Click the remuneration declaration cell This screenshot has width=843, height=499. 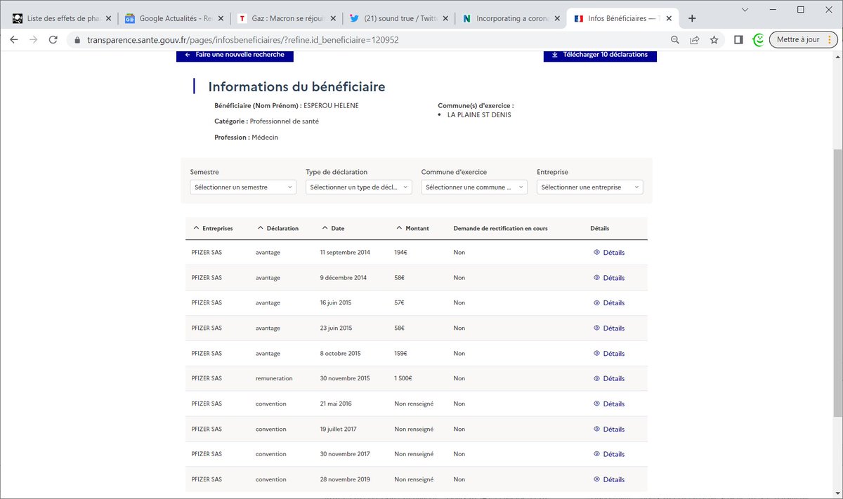[x=274, y=379]
